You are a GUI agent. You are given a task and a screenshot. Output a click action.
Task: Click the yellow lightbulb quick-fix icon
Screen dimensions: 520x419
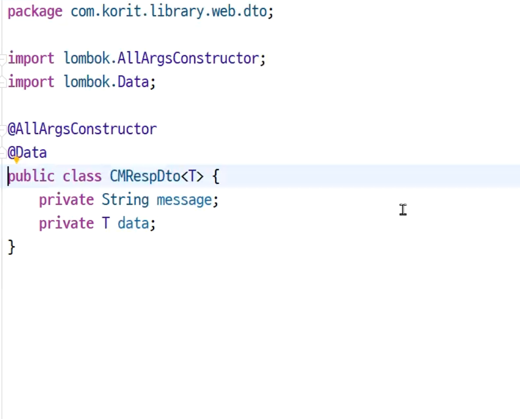16,161
